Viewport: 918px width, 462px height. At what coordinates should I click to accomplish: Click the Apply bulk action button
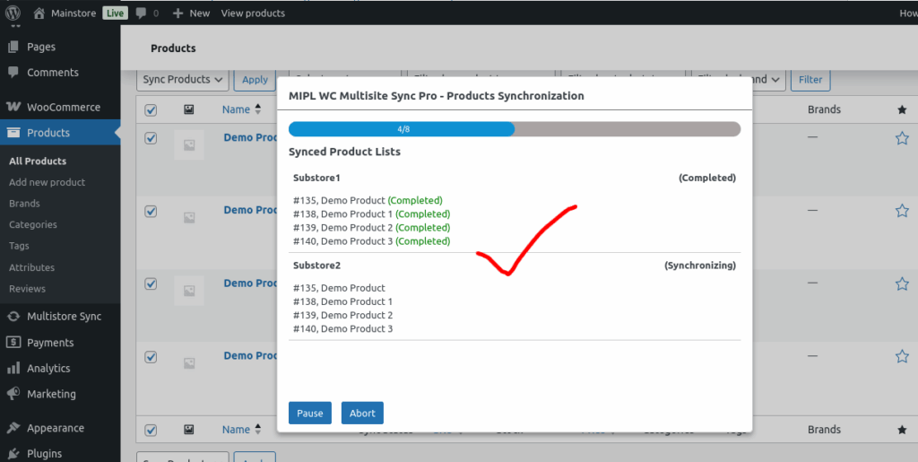255,80
